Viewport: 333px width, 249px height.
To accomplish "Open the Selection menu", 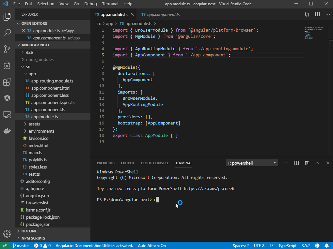I will (46, 4).
